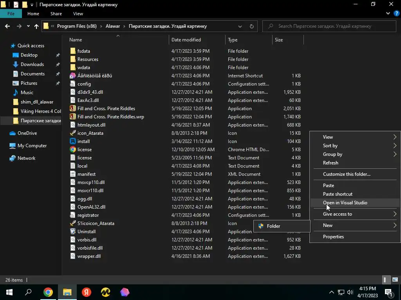Choose Customize this folder in context menu

(x=347, y=174)
